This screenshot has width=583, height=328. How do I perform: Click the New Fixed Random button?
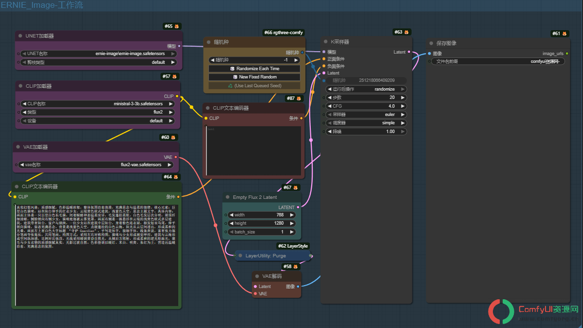pos(254,77)
